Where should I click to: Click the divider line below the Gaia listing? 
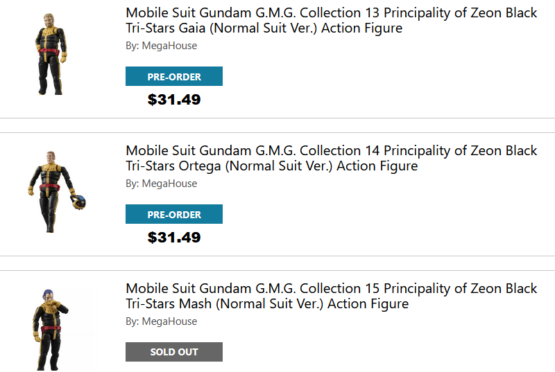[x=277, y=118]
